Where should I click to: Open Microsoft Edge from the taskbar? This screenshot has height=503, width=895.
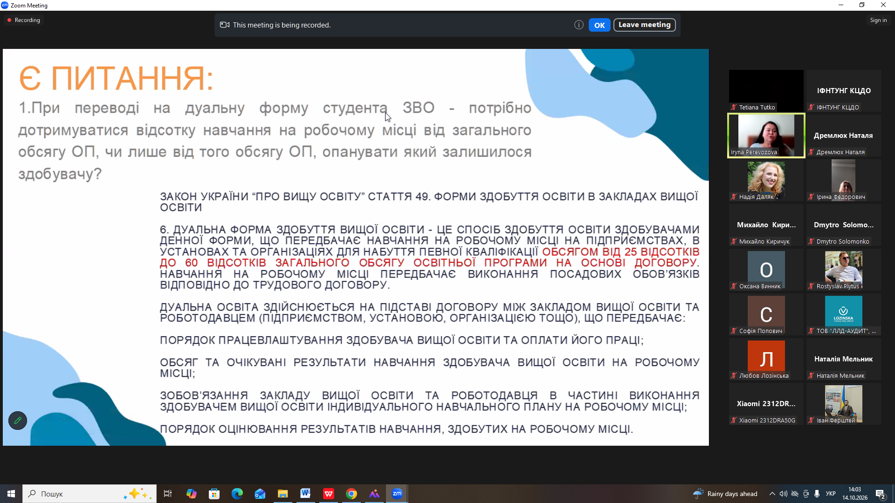click(237, 494)
